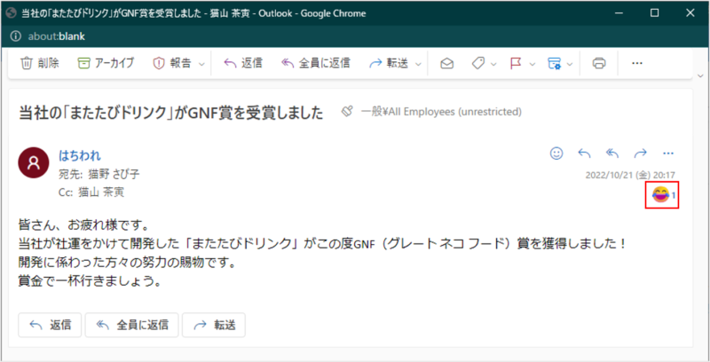
Task: Print the email using the printer icon
Action: (599, 63)
